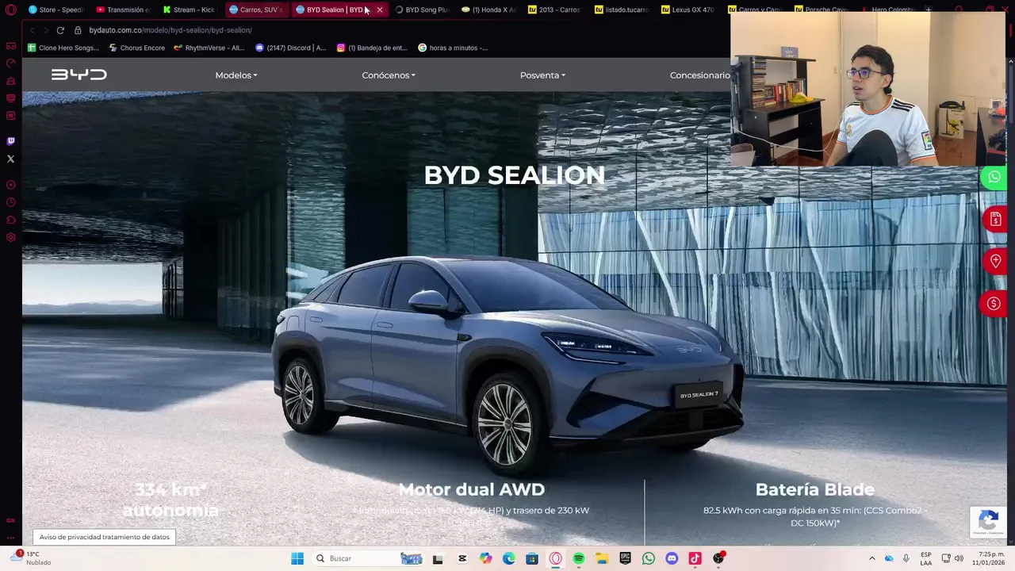Viewport: 1015px width, 571px height.
Task: Switch to the Lexus GX 470 tab
Action: [x=687, y=10]
